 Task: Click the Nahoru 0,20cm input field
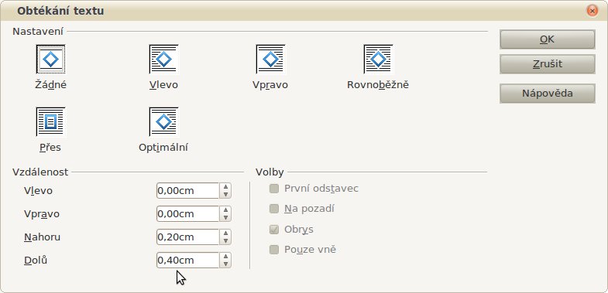[188, 237]
